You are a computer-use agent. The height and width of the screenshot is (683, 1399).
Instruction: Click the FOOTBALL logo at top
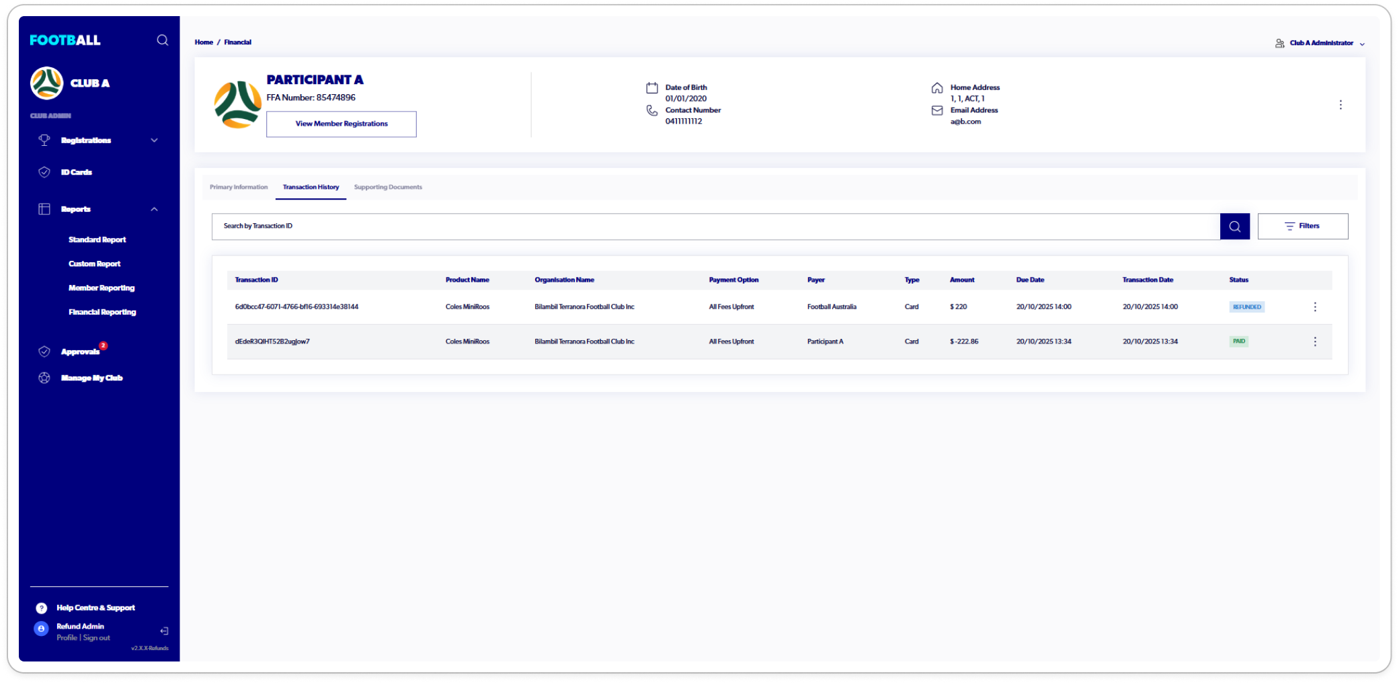click(x=65, y=40)
